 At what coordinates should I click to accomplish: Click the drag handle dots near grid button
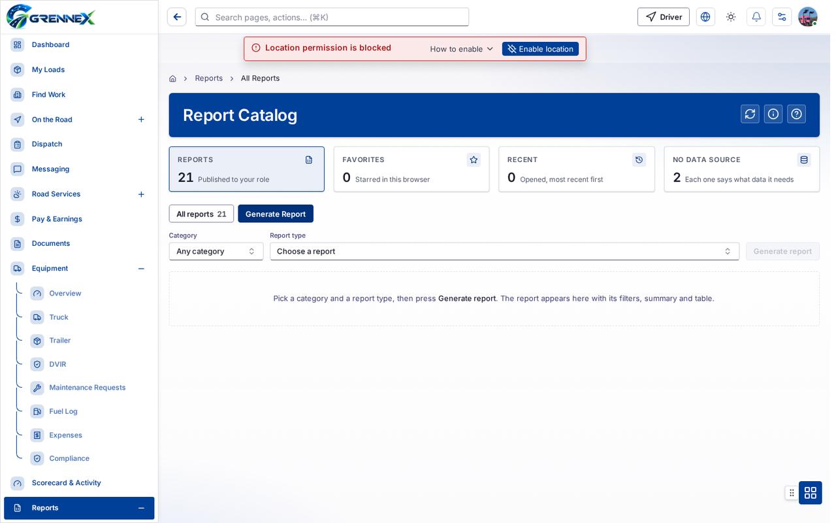pos(792,492)
